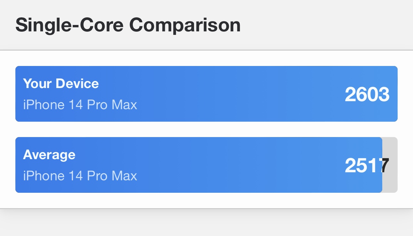The image size is (413, 236).
Task: Click iPhone 14 Pro Max under Average
Action: click(x=80, y=176)
